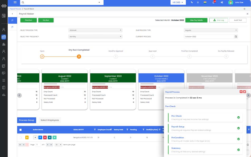Click the notification bell icon
This screenshot has height=157, width=251.
click(x=213, y=2)
